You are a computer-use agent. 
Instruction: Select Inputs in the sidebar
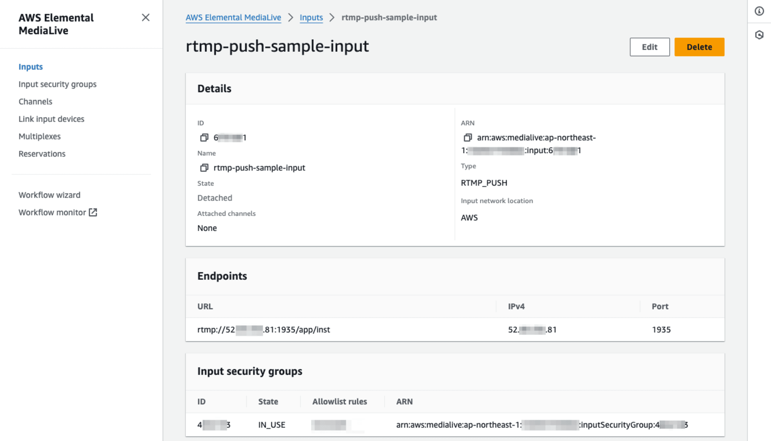click(30, 67)
